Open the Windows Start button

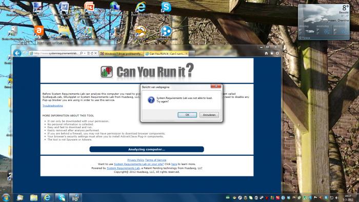pos(6,197)
